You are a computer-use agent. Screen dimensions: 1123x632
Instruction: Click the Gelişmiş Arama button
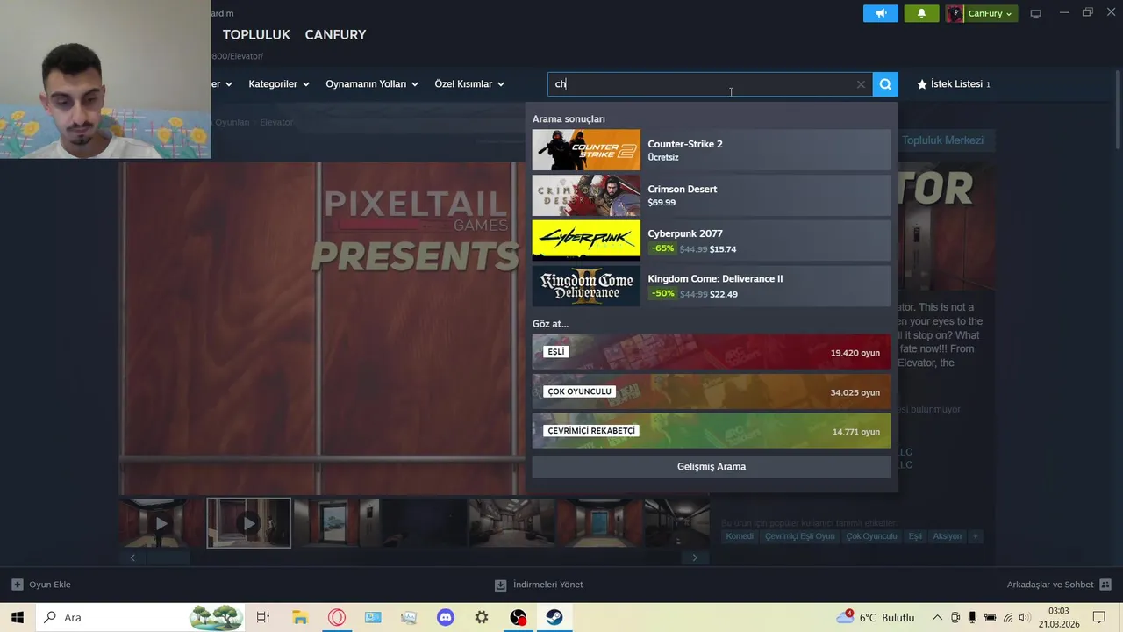pos(712,466)
